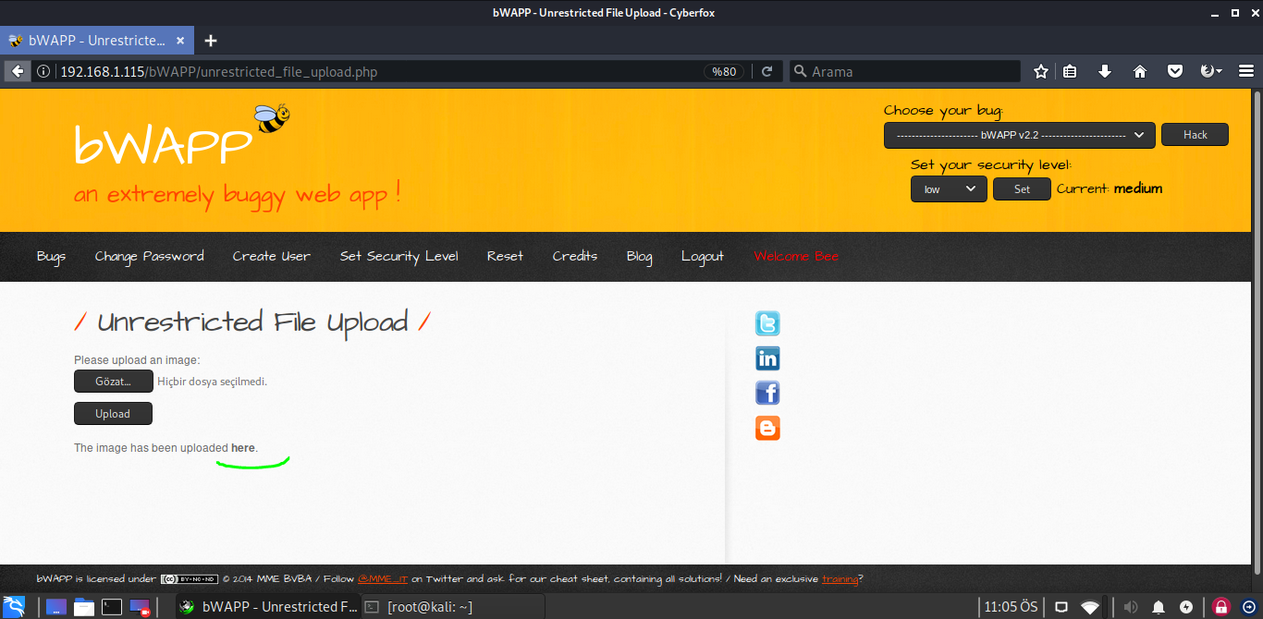Click the Gözat browse file button
The height and width of the screenshot is (619, 1263).
pyautogui.click(x=113, y=382)
